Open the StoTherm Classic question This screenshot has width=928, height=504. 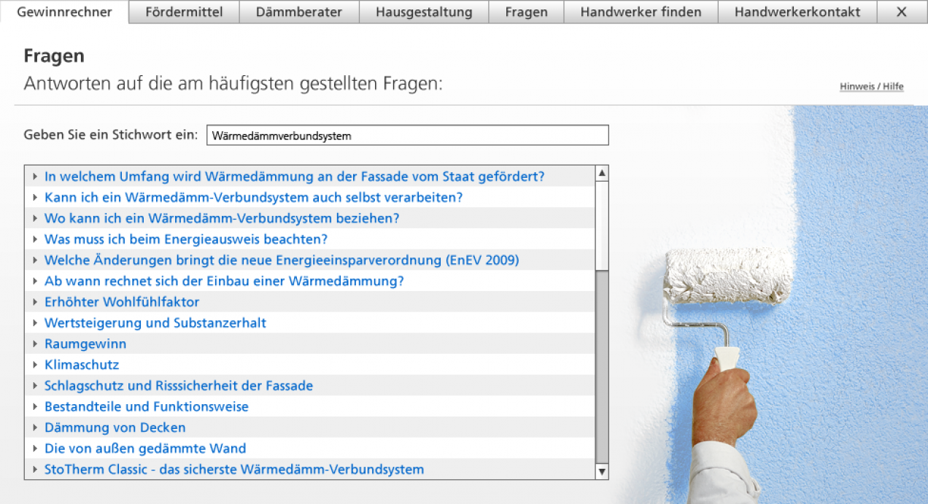tap(235, 469)
